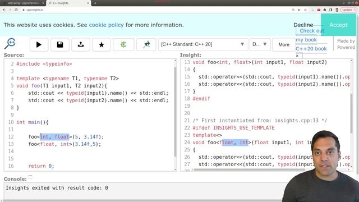Reload the cppinsights.io page

16,10
